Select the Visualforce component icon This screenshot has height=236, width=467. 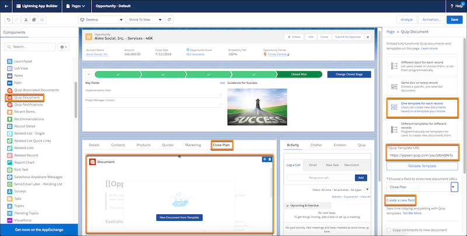coord(9,220)
